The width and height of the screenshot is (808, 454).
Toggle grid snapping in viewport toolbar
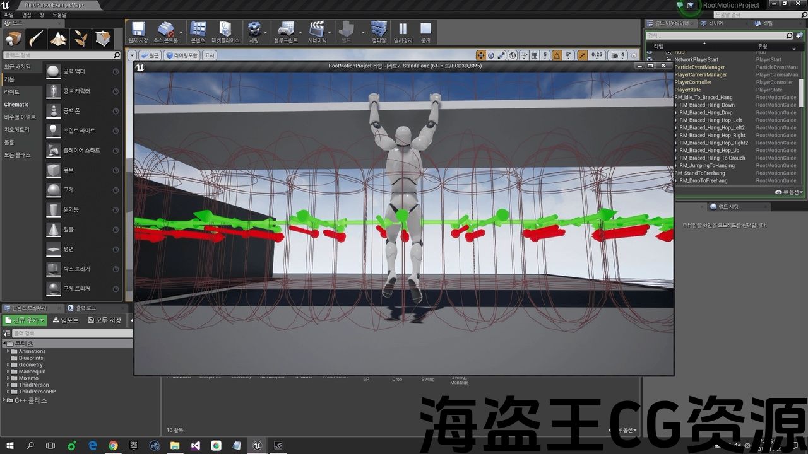[534, 55]
